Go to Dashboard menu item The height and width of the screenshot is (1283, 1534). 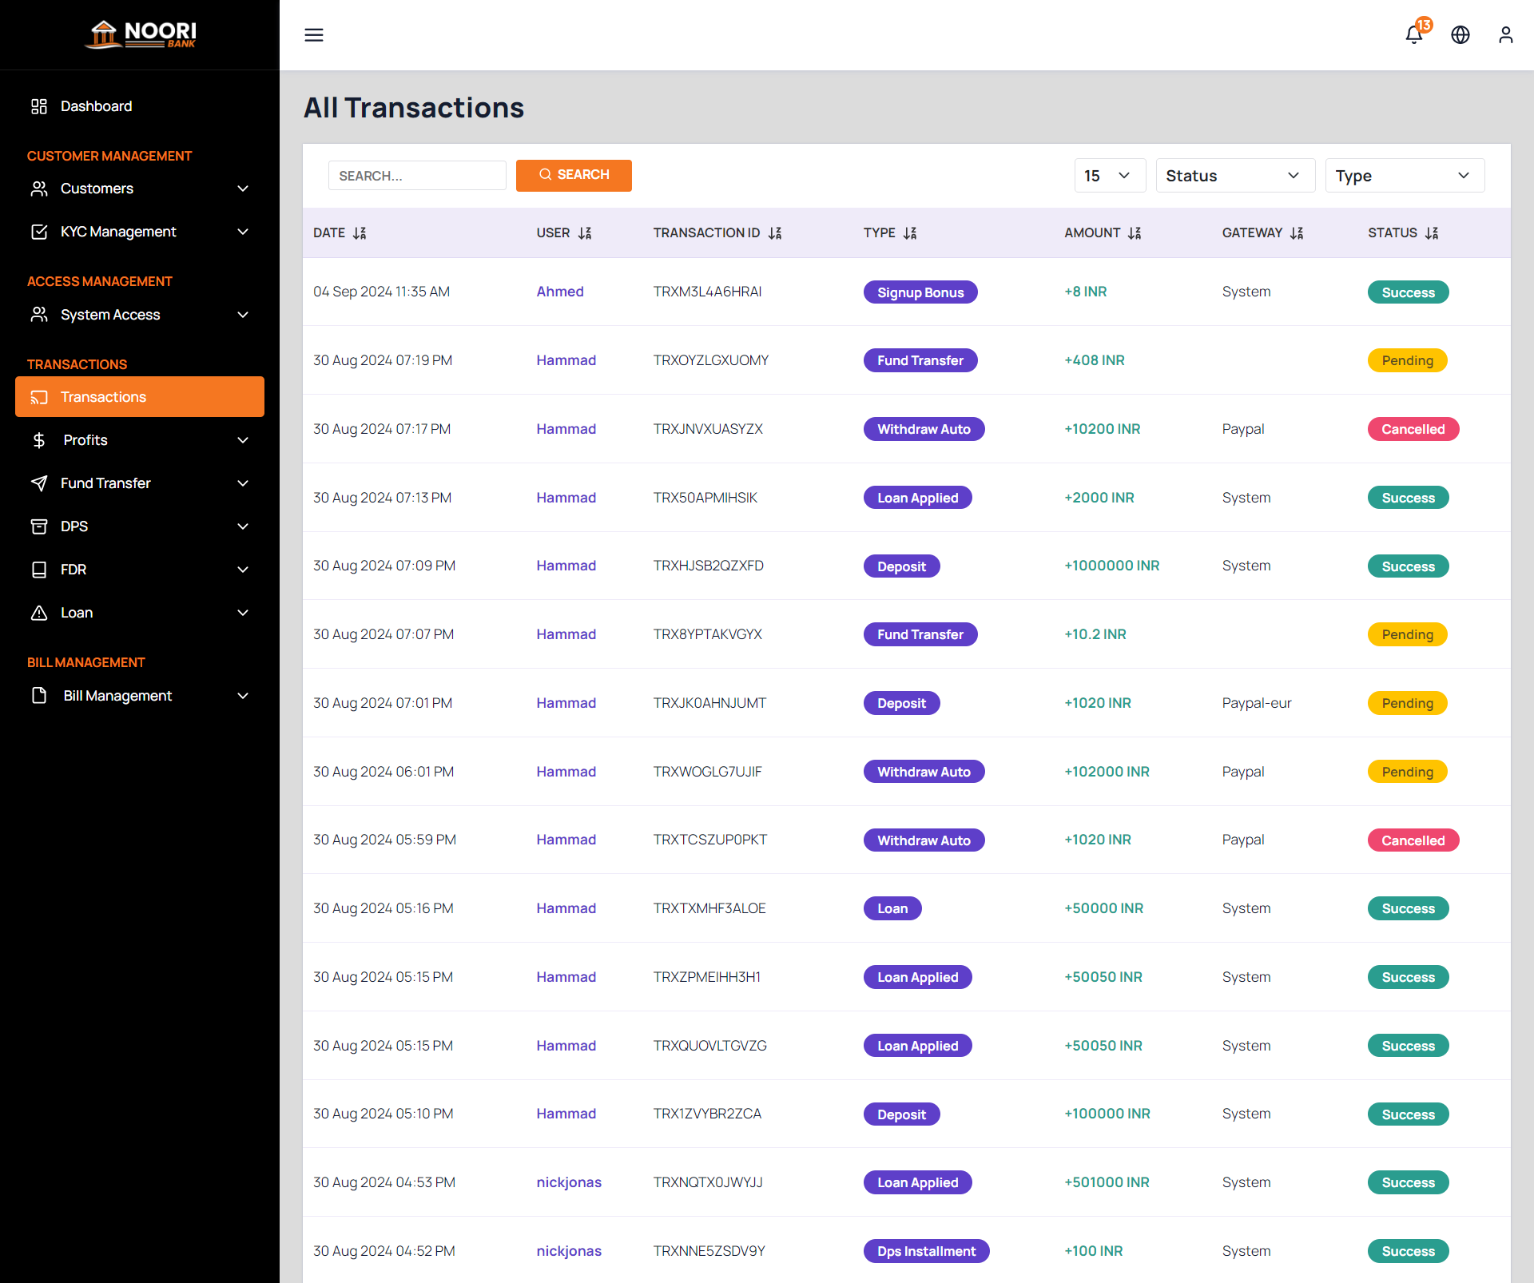(140, 106)
